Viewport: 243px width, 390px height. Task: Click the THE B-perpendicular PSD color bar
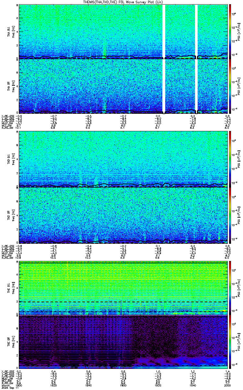pyautogui.click(x=230, y=287)
